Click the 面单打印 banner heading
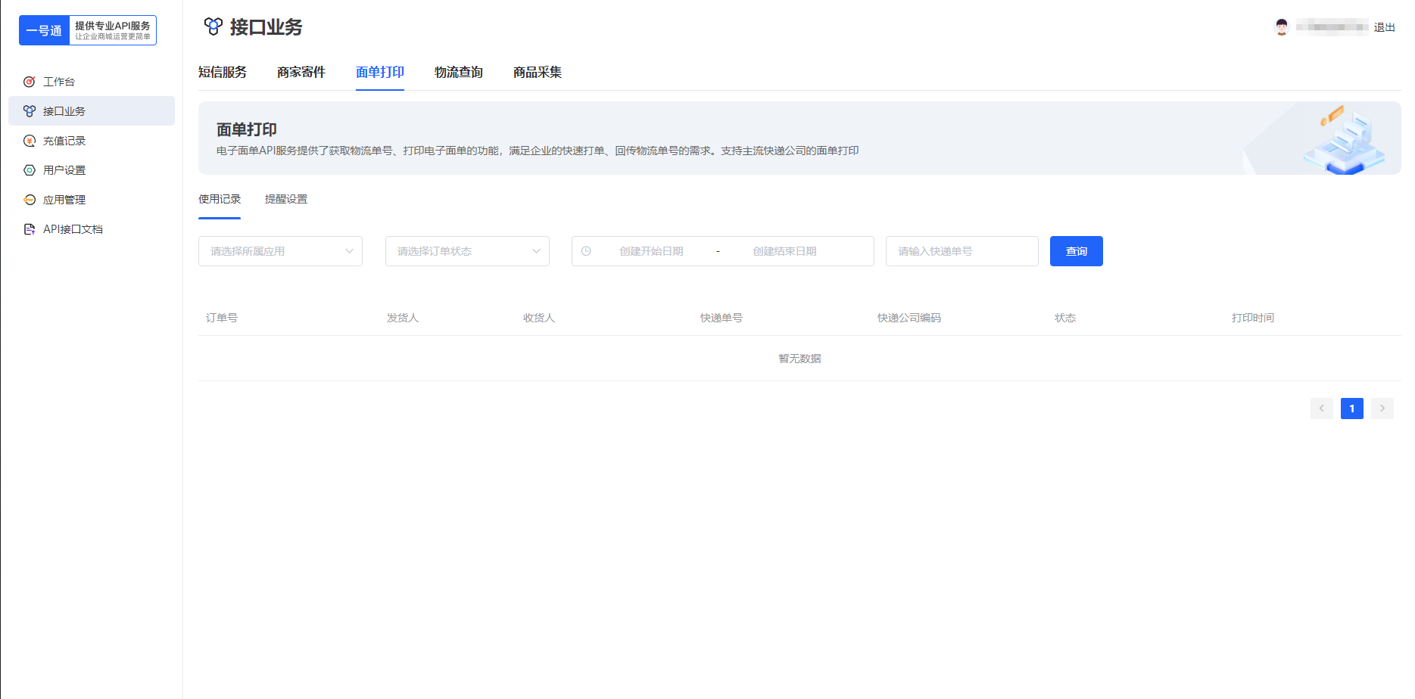 [x=247, y=129]
